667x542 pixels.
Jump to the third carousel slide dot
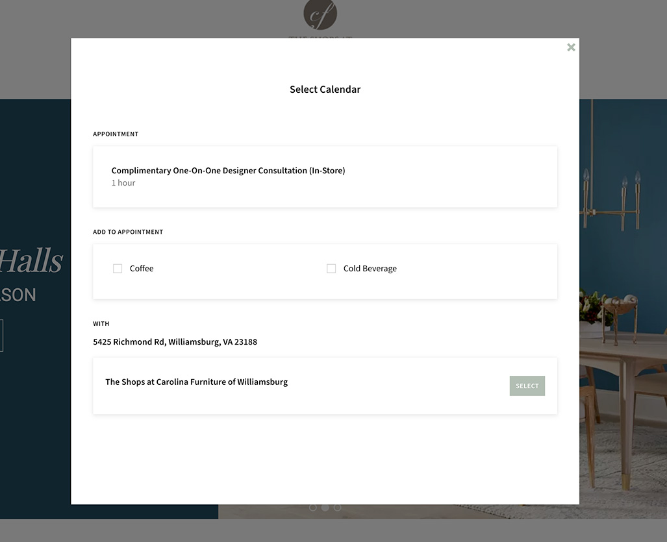pos(337,508)
